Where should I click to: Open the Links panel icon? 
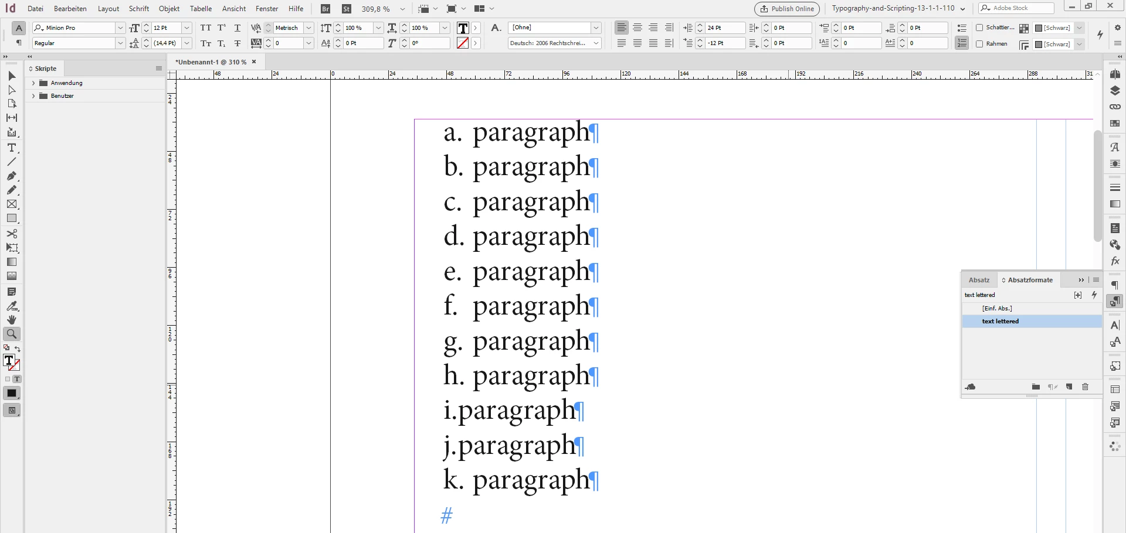point(1115,107)
